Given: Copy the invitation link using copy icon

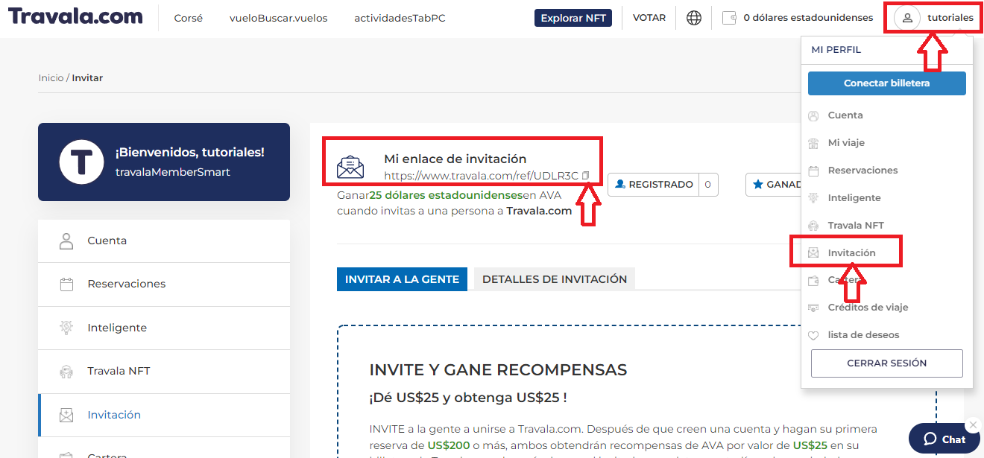Looking at the screenshot, I should (586, 176).
